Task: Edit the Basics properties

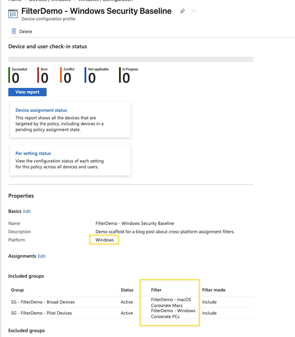Action: [27, 211]
